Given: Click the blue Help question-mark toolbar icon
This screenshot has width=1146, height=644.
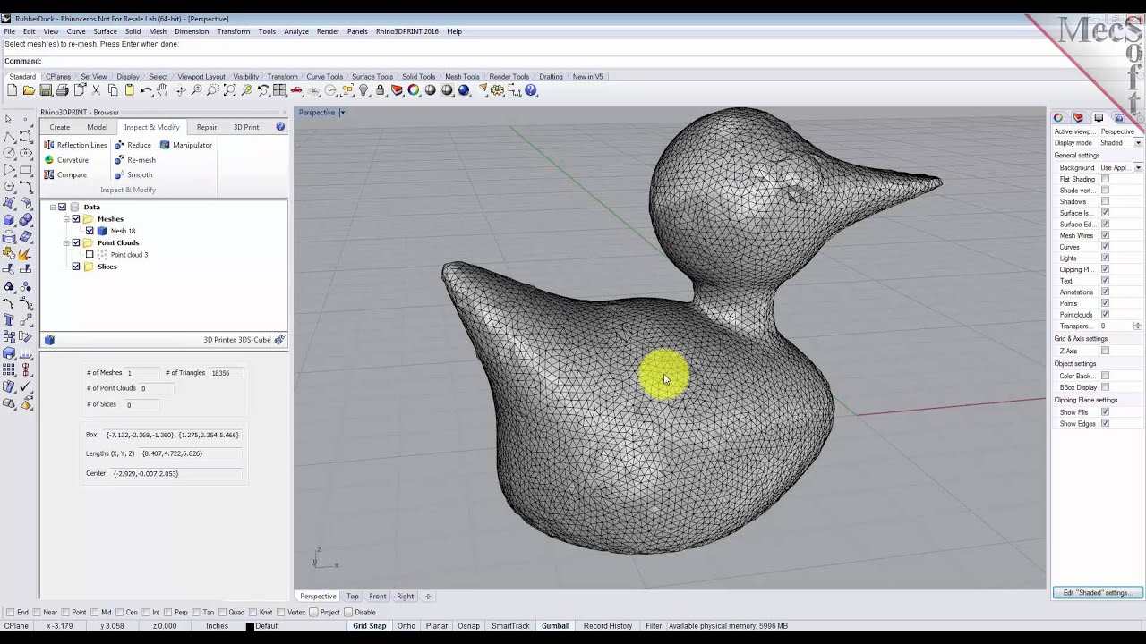Looking at the screenshot, I should click(x=531, y=90).
